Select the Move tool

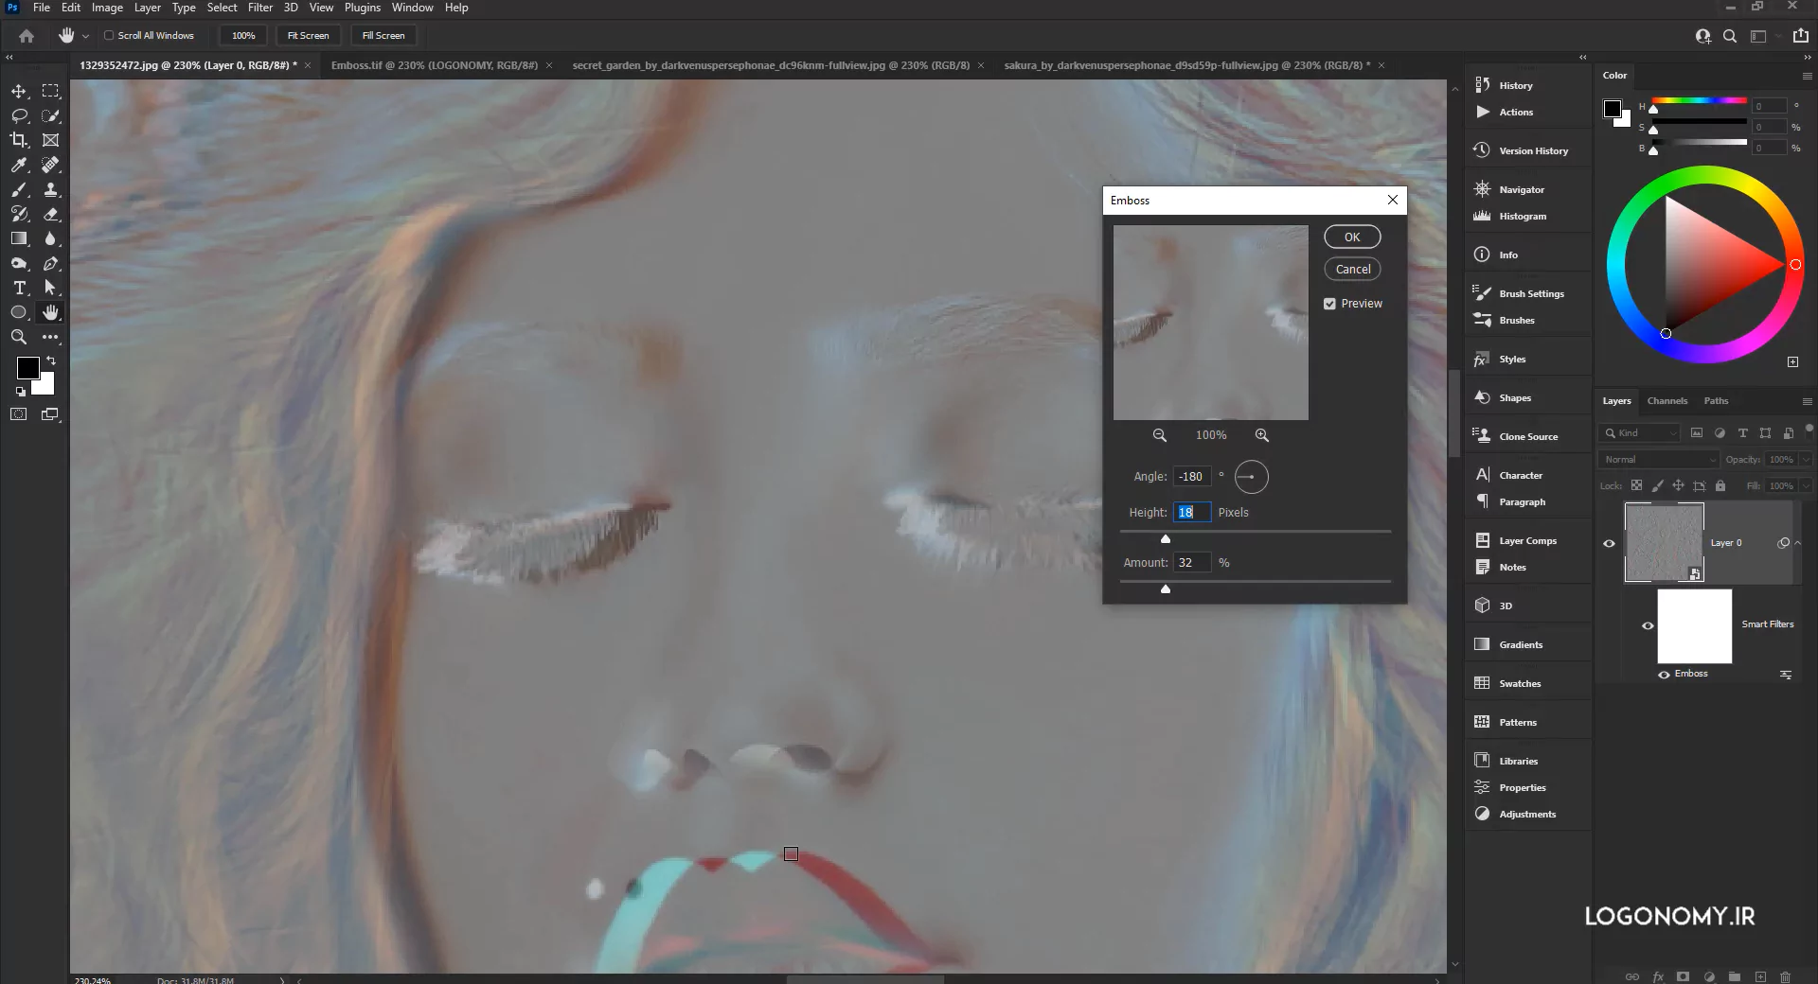coord(19,91)
